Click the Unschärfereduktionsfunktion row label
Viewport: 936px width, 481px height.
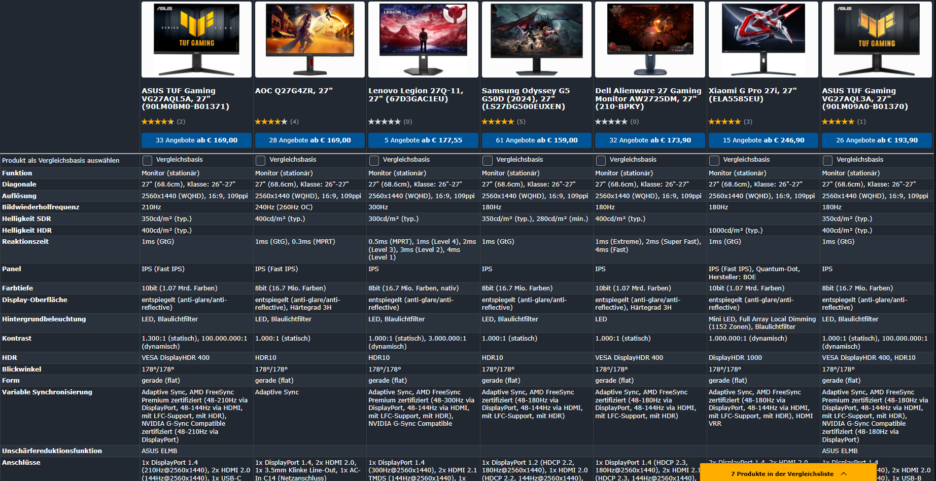[52, 451]
